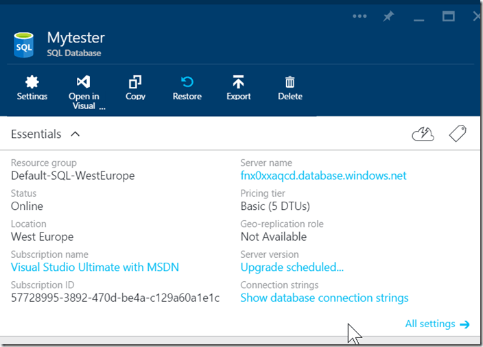Collapse the Essentials section

[75, 134]
